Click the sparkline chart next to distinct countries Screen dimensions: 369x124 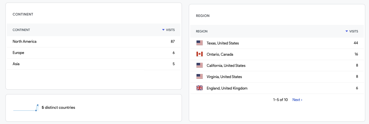click(26, 108)
